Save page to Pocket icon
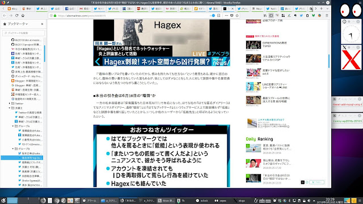Image resolution: width=363 pixels, height=204 pixels. coord(232,15)
